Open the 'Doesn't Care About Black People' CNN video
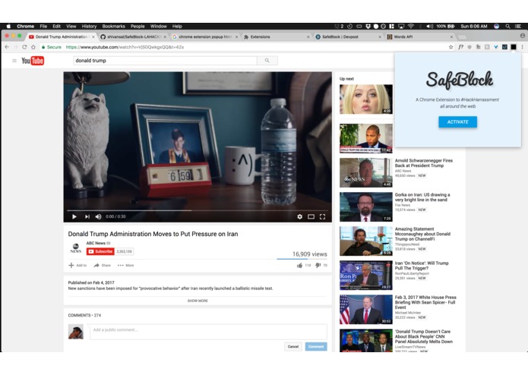Image resolution: width=528 pixels, height=375 pixels. pos(424,336)
